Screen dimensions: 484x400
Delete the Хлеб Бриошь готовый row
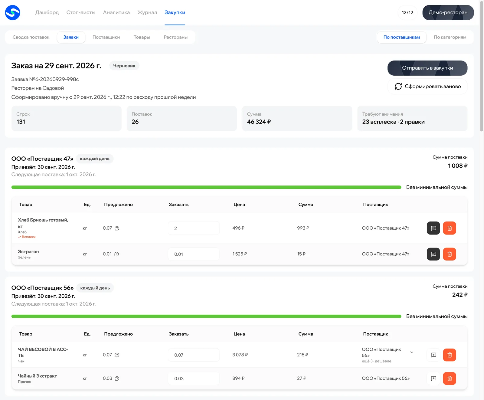(x=449, y=228)
